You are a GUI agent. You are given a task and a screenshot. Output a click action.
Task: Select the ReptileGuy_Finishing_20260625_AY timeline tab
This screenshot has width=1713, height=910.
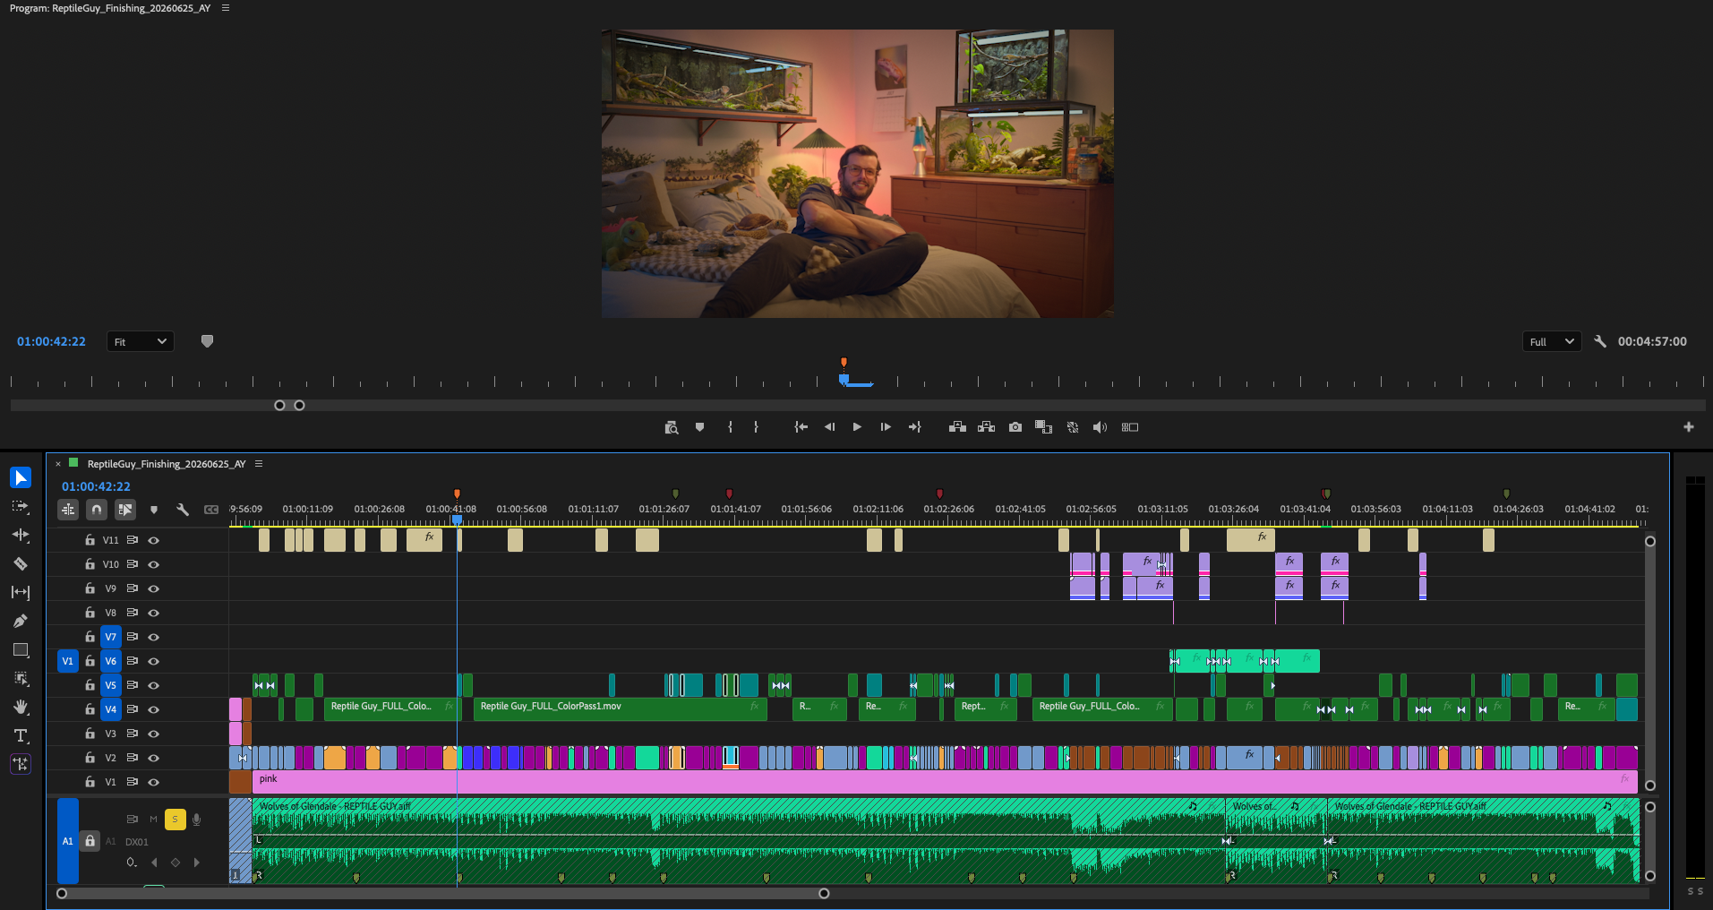point(167,464)
